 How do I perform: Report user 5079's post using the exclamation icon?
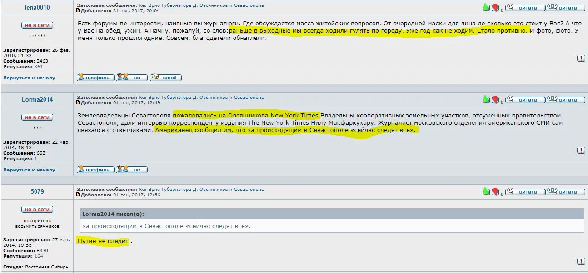point(581,261)
